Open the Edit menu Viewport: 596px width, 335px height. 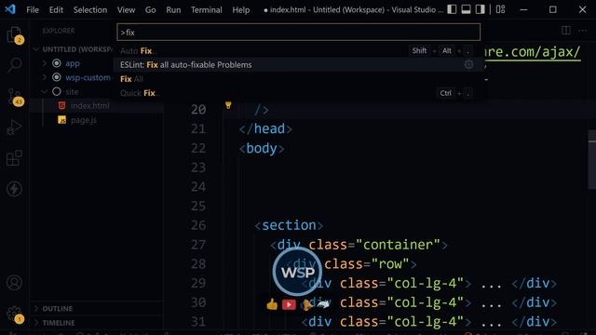56,10
